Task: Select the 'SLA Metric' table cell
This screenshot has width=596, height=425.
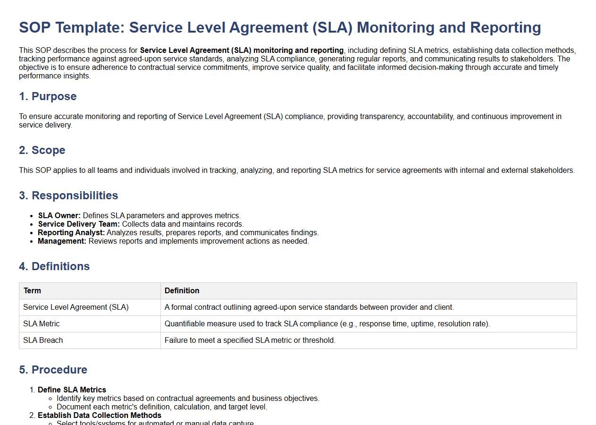Action: point(41,324)
